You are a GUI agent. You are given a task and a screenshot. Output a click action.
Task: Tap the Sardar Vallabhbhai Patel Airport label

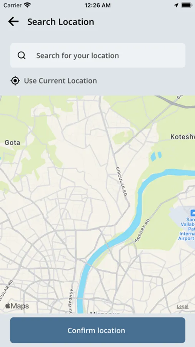point(187,229)
